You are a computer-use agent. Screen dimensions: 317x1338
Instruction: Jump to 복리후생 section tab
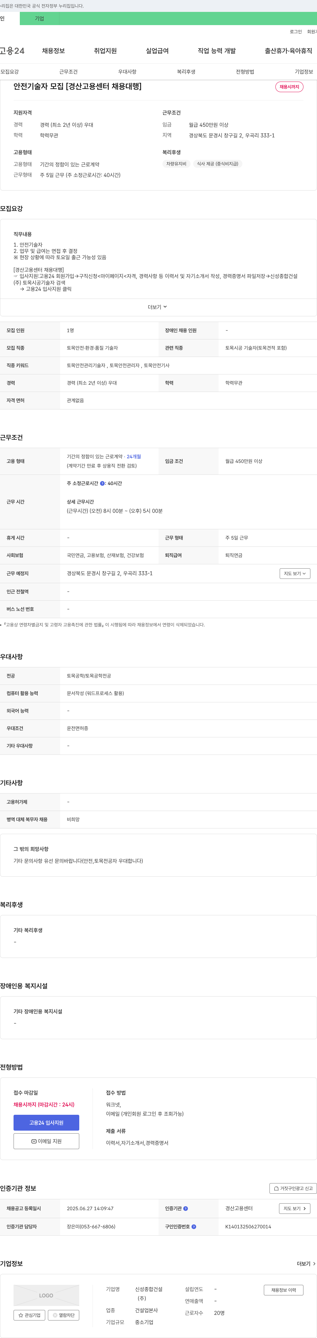(186, 72)
